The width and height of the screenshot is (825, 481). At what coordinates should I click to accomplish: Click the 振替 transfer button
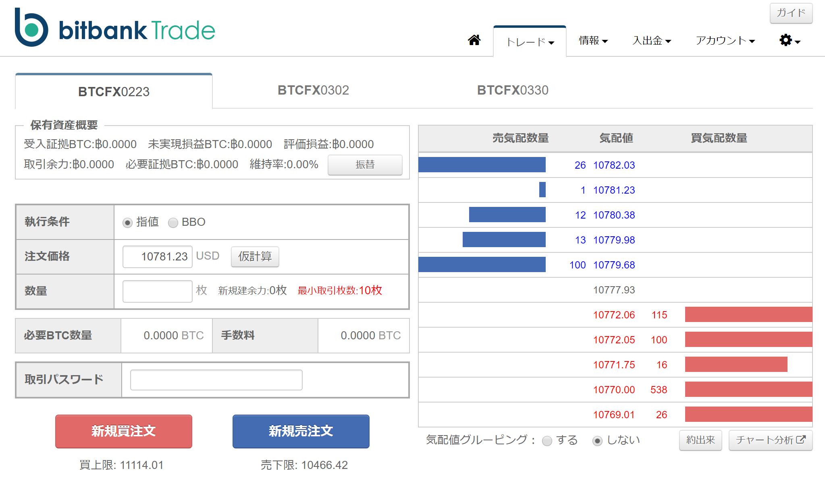coord(365,165)
